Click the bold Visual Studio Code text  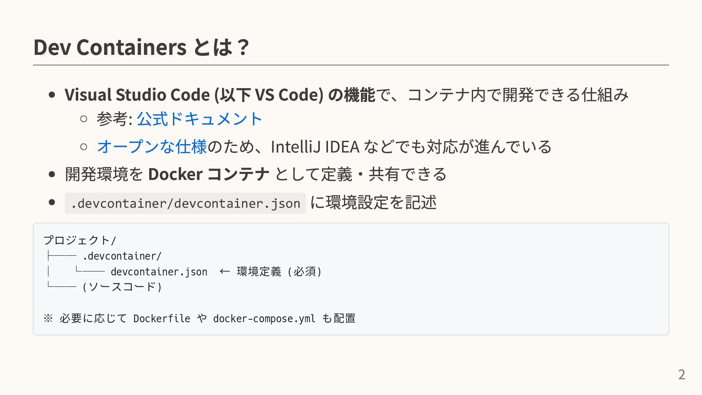(x=137, y=95)
